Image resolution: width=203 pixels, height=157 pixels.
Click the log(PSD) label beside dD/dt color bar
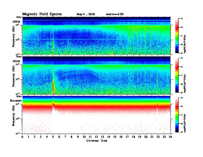point(185,83)
